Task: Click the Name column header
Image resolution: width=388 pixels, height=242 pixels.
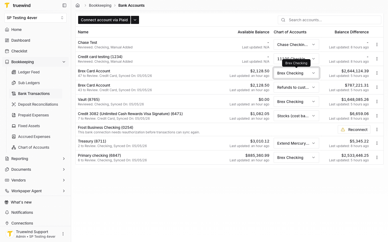Action: pos(83,32)
